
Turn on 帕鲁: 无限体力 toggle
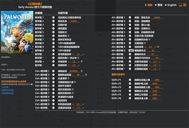tap(131, 29)
